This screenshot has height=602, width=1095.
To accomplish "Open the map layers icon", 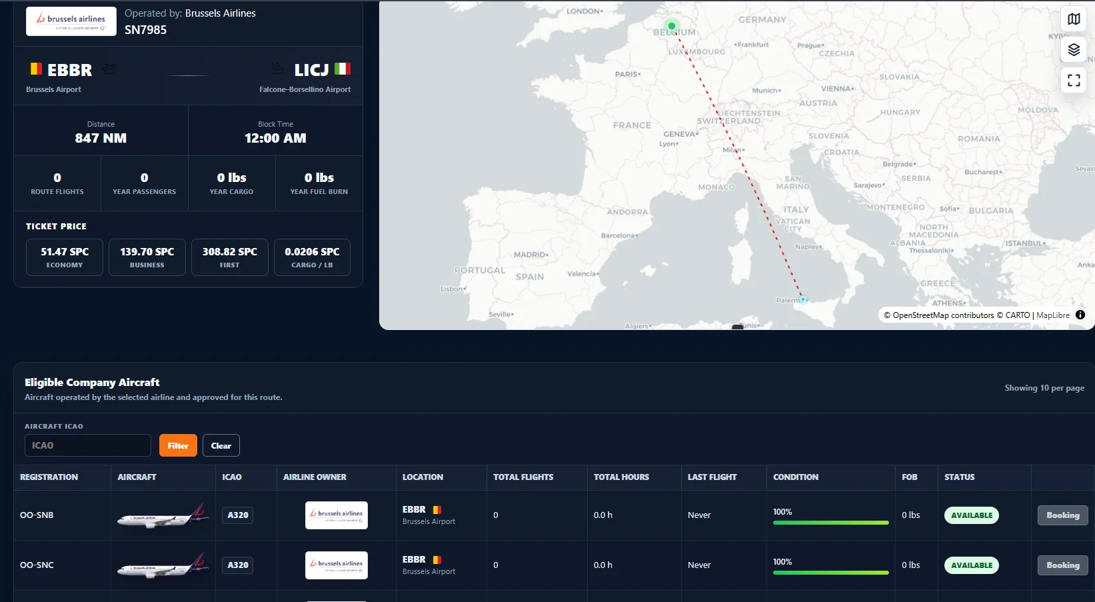I will coord(1074,49).
